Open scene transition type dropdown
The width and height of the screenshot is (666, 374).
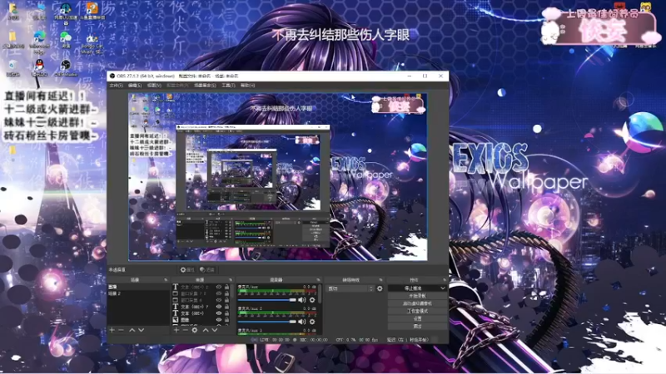[x=350, y=288]
